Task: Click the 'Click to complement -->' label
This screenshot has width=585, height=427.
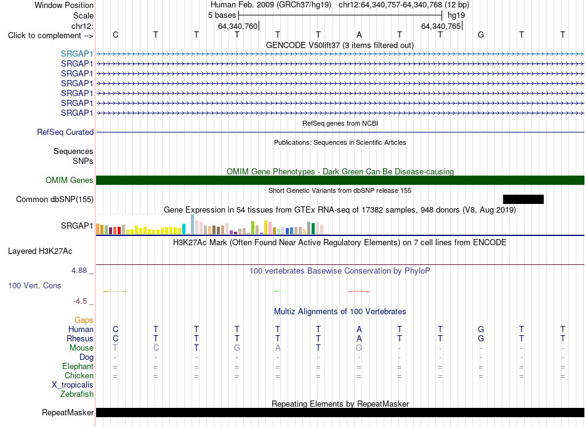Action: 50,36
